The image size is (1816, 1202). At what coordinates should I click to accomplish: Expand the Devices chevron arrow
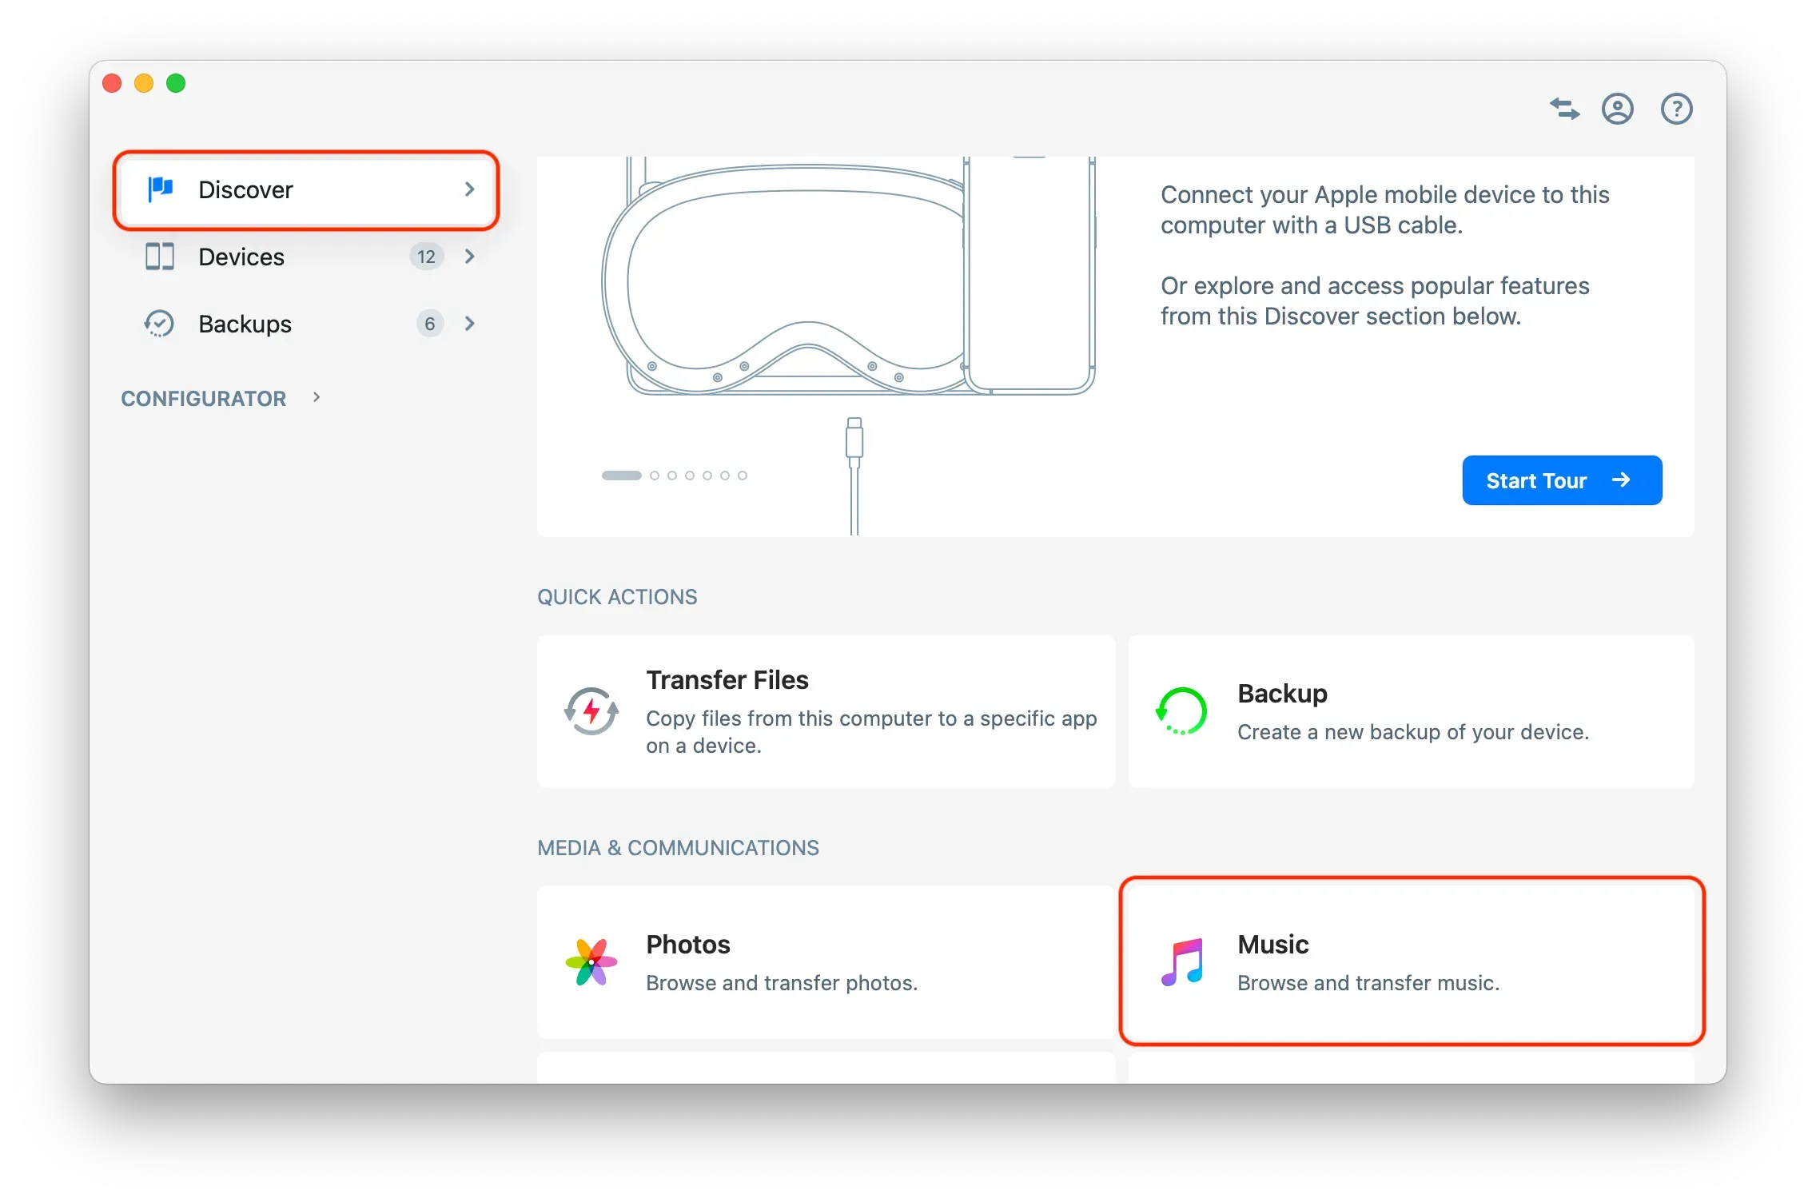tap(470, 257)
